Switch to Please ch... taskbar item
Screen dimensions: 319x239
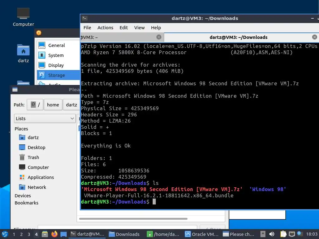(239, 234)
